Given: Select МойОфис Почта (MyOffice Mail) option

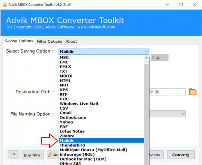Looking at the screenshot, I should (101, 150).
